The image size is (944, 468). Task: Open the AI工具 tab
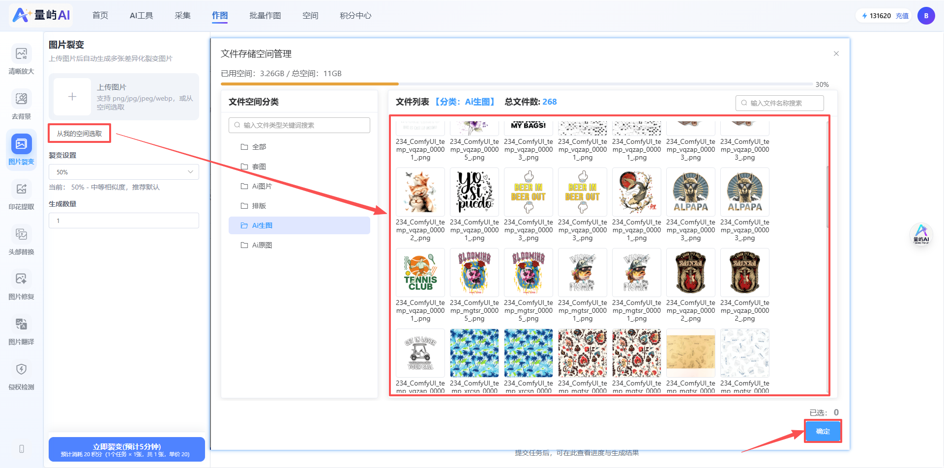point(141,16)
